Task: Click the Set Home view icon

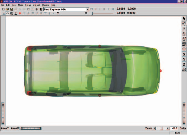Action: (184, 39)
